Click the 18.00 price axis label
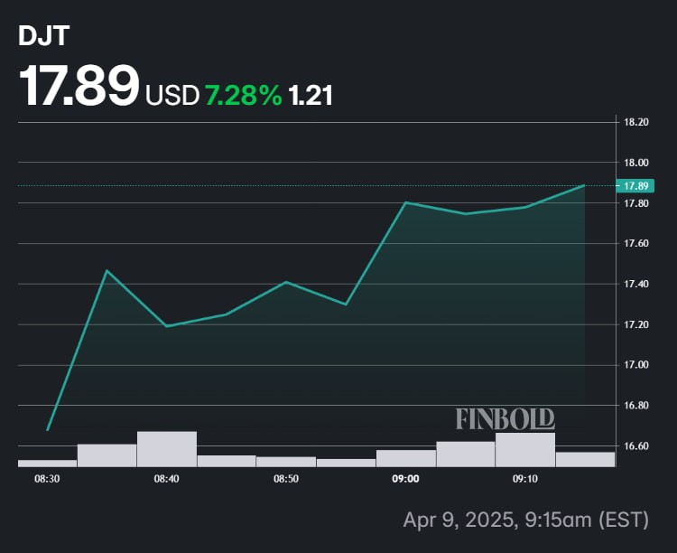This screenshot has width=677, height=553. pyautogui.click(x=636, y=163)
